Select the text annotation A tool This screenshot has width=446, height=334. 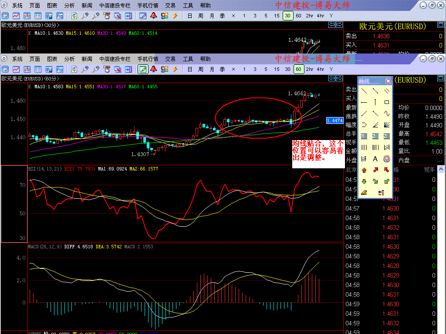tap(375, 159)
